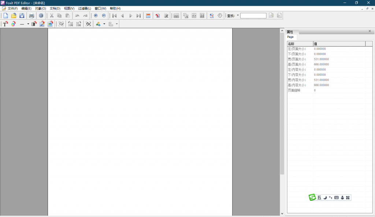
Task: Click the circled T icon
Action: [x=220, y=16]
